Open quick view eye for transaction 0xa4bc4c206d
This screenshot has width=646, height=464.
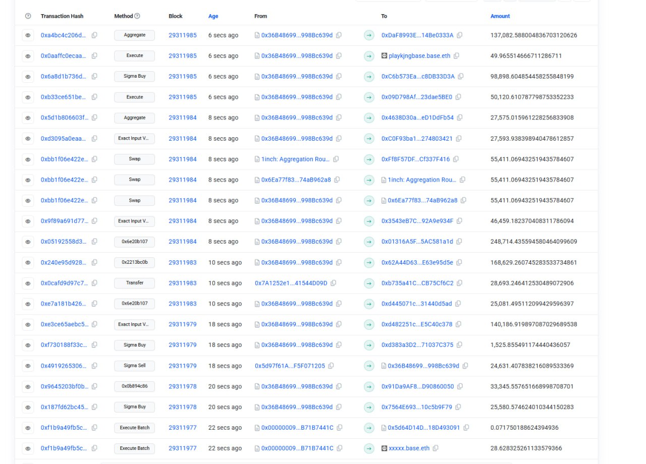[28, 35]
